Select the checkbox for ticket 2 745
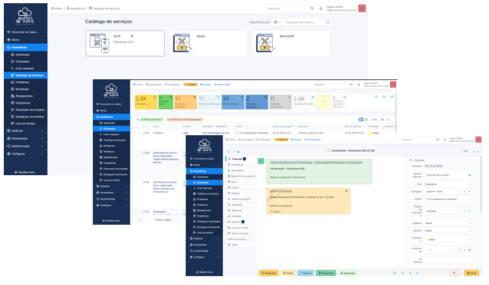 [138, 153]
